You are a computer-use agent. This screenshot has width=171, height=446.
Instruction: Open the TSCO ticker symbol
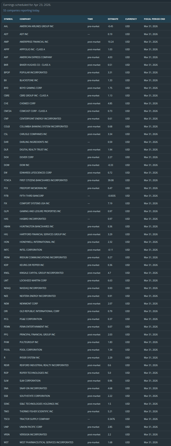(x=7, y=419)
